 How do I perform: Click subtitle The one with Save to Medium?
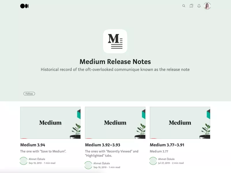43,151
